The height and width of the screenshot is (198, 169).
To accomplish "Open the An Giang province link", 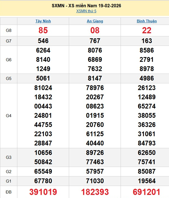I will coord(95,21).
